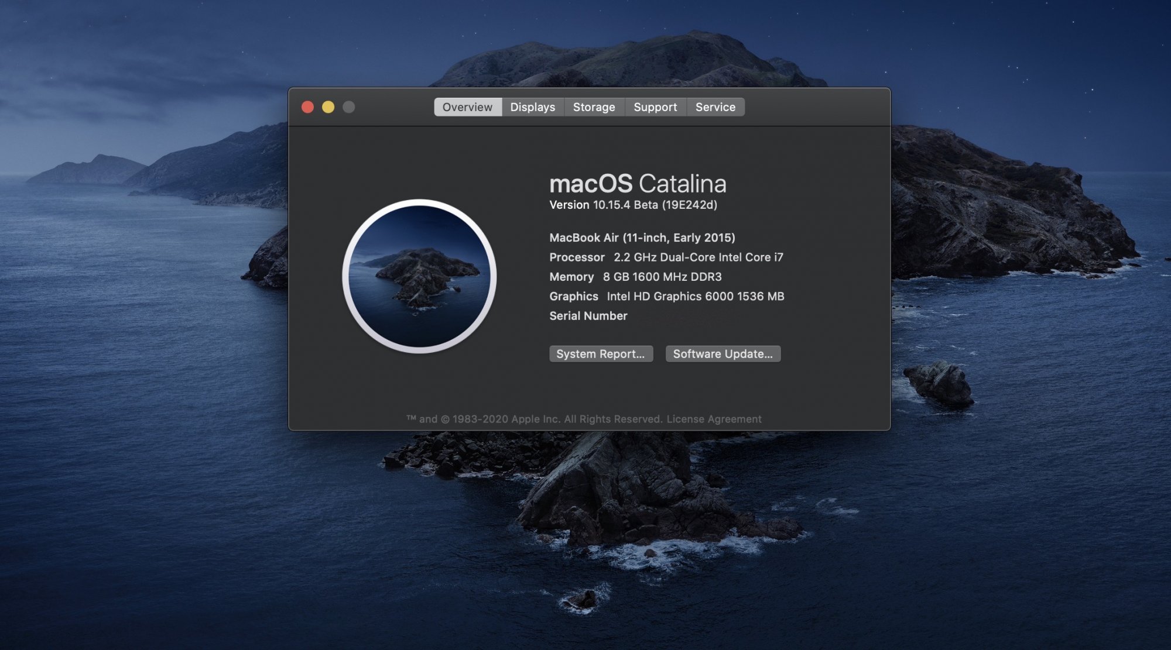
Task: Click the Graphics Intel HD line
Action: (667, 297)
